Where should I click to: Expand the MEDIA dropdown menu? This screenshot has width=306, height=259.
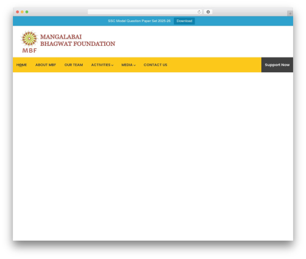[129, 65]
